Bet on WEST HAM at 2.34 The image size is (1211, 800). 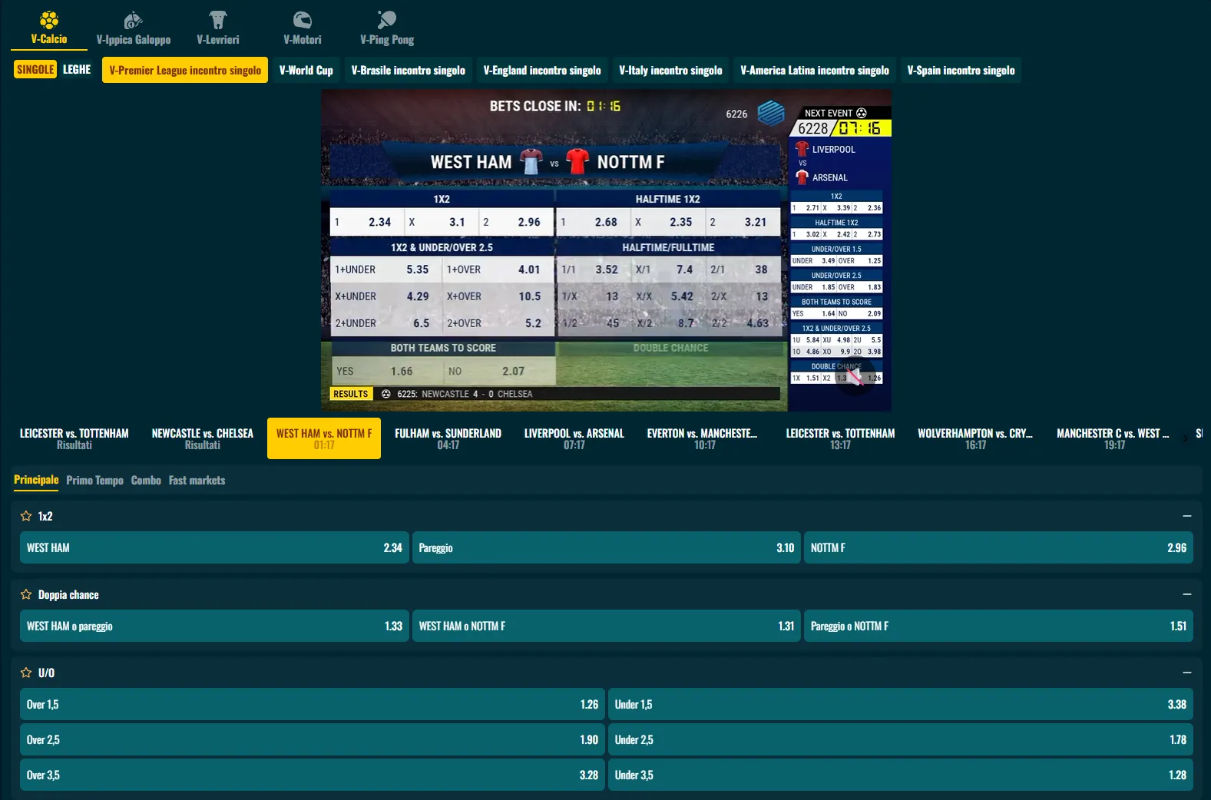tap(214, 547)
